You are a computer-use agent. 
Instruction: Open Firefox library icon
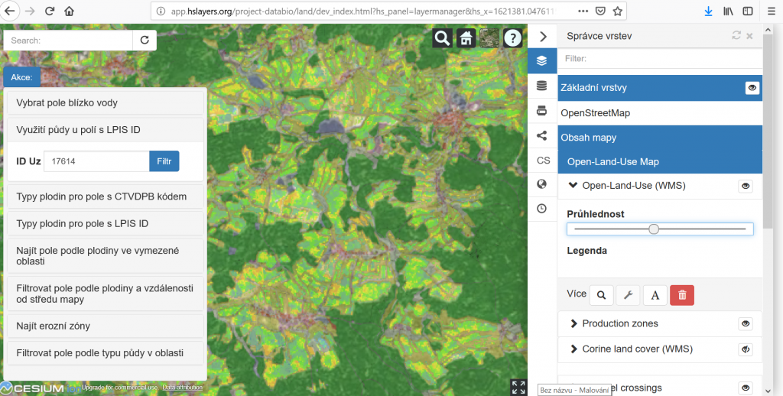728,11
